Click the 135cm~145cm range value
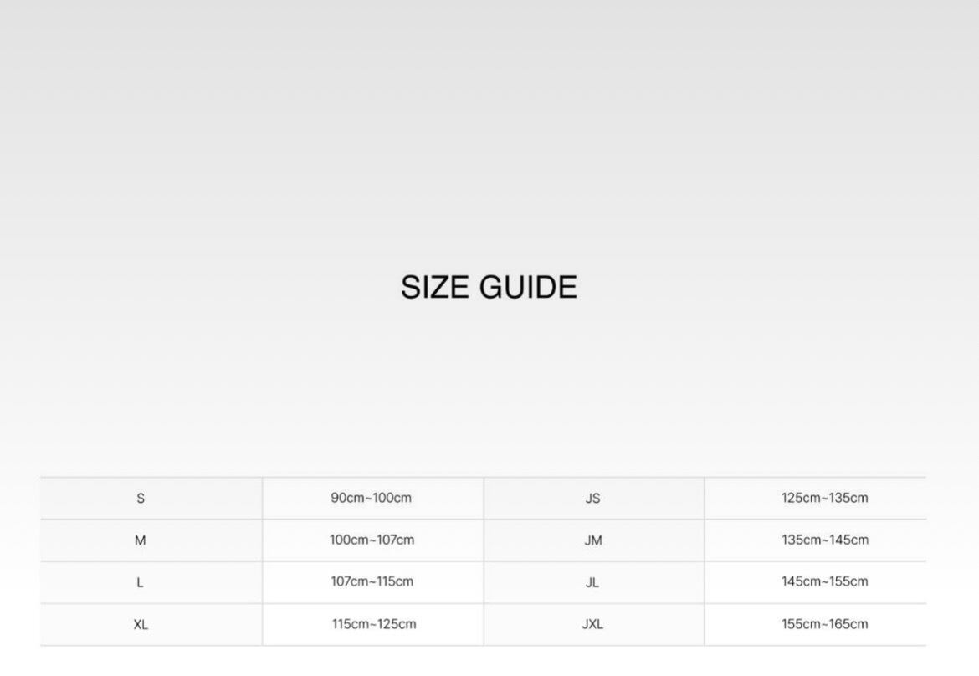 click(x=825, y=540)
